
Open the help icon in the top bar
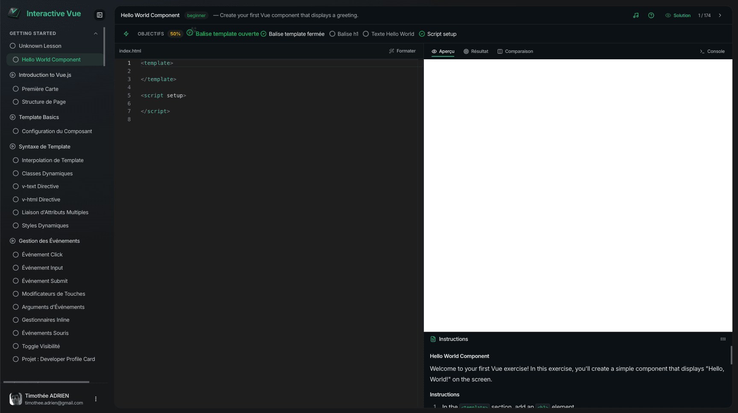click(651, 15)
